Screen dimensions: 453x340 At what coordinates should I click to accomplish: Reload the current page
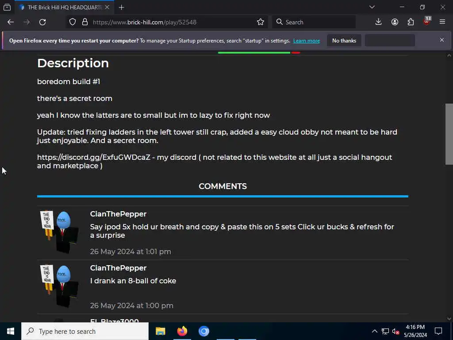click(x=42, y=22)
